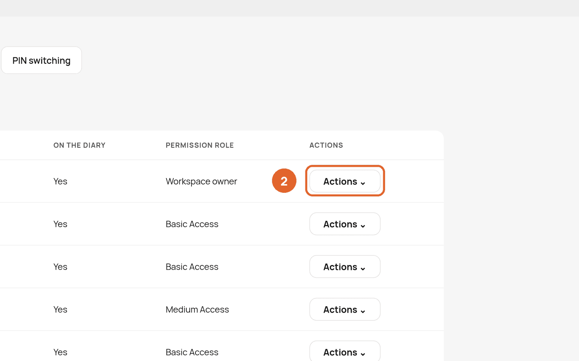Select the Workspace owner permission text

coord(201,181)
